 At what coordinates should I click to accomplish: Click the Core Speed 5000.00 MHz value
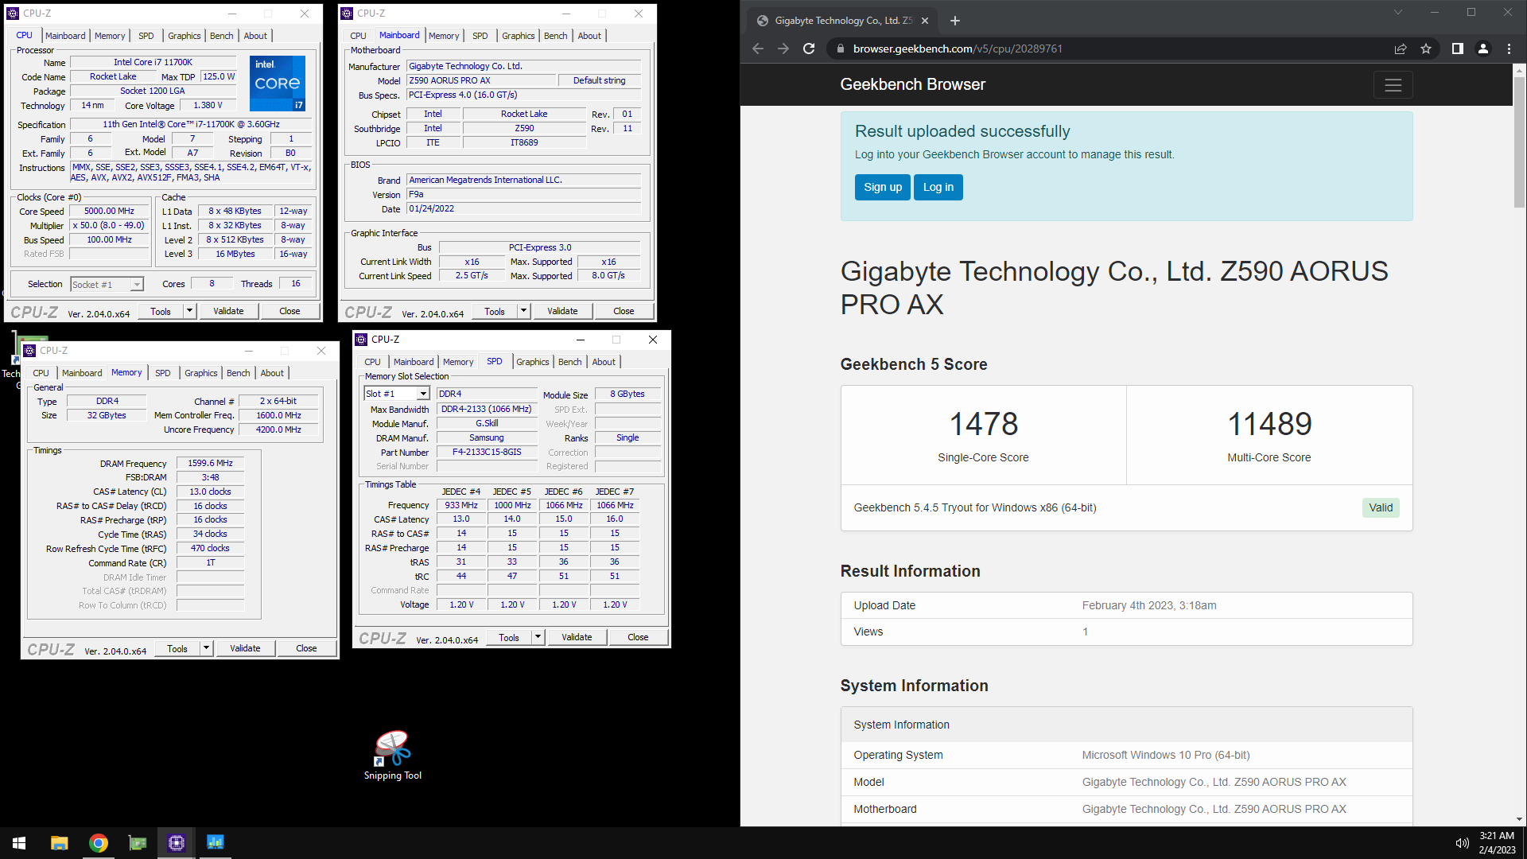[x=110, y=212]
